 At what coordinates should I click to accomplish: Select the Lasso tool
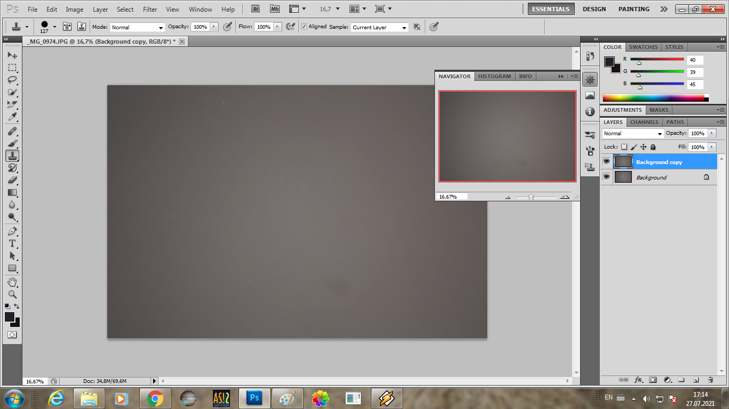12,80
